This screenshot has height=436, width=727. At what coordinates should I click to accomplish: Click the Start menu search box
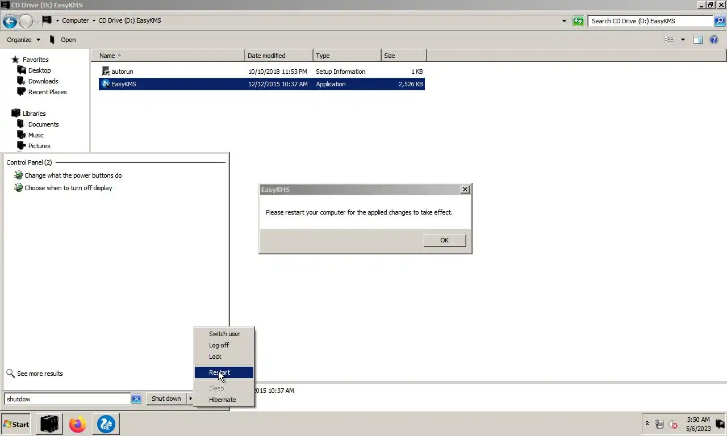pyautogui.click(x=68, y=399)
